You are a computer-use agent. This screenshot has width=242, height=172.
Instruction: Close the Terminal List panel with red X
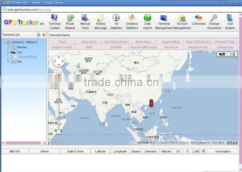pos(44,35)
